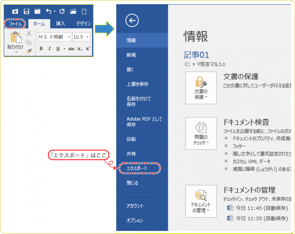Viewport: 295px width, 234px height.
Task: Open the ファイル tab
Action: [15, 24]
